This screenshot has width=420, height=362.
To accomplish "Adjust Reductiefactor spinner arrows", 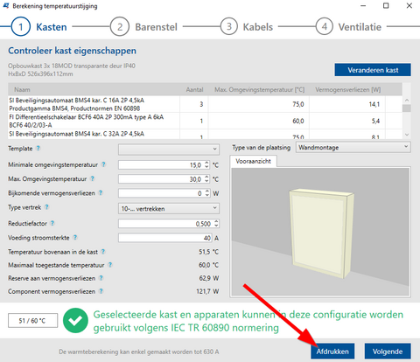I will (x=216, y=224).
